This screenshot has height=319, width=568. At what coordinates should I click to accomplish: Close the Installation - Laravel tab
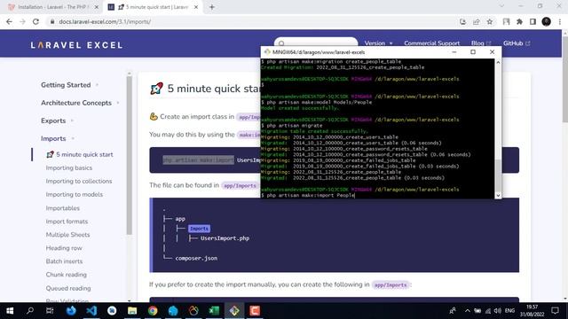[x=97, y=7]
